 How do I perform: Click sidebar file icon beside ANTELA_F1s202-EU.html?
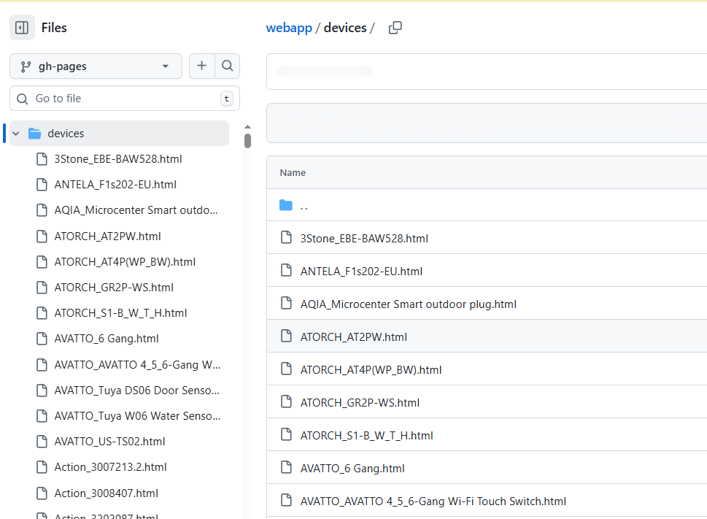pos(42,185)
